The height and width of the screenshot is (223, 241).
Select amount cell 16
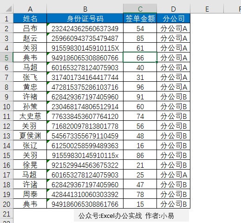tap(140, 145)
